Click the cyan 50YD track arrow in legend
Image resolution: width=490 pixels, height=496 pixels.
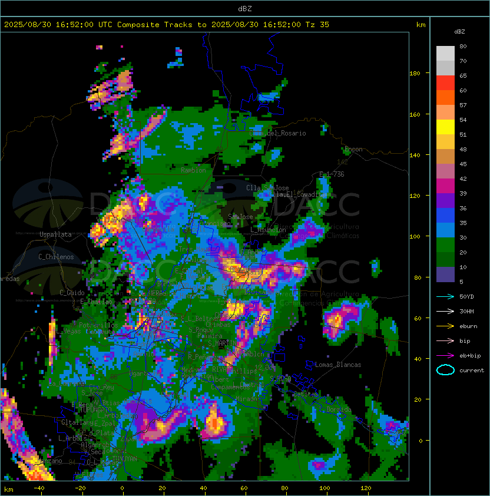click(445, 296)
